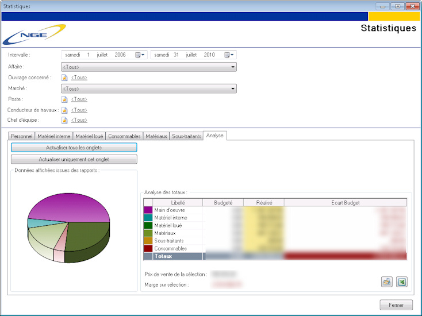This screenshot has height=316, width=422.
Task: Open the start date calendar picker
Action: pyautogui.click(x=140, y=55)
